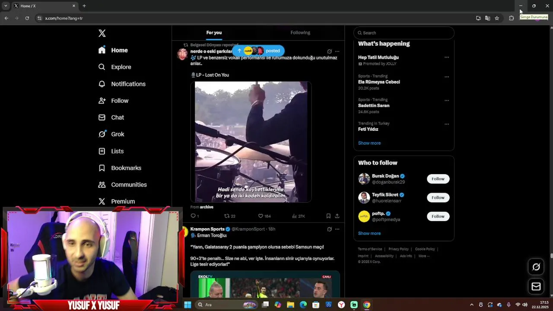
Task: Open Bookmarks in the sidebar
Action: pos(120,168)
